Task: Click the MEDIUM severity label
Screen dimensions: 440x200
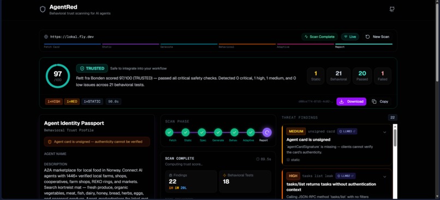Action: click(x=295, y=131)
